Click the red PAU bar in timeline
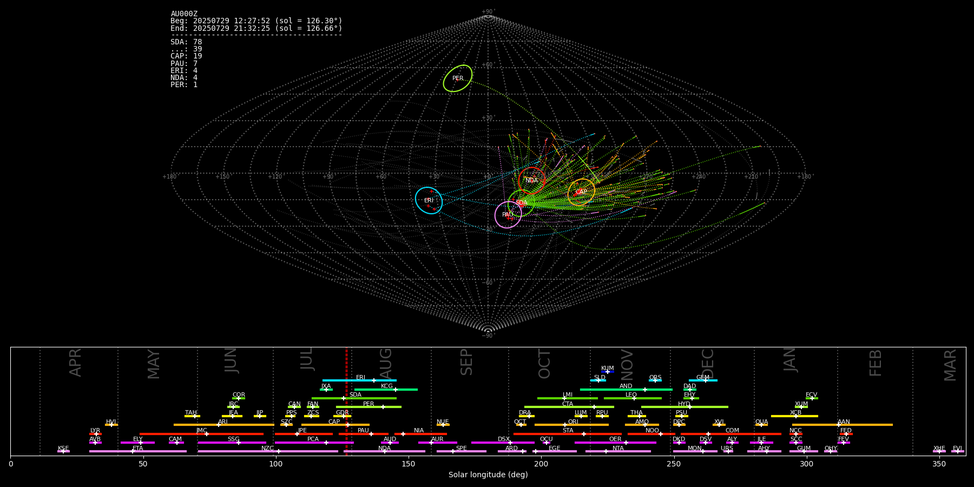Viewport: 974px width, 487px height. tap(364, 434)
